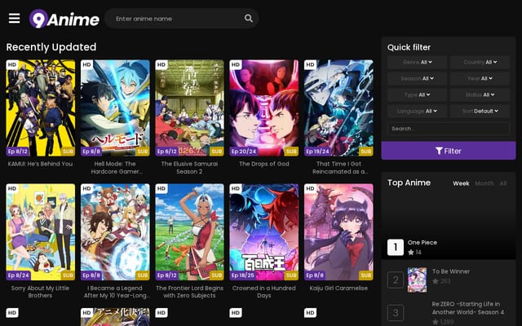Click 'That Time I Got Reincarnated' title
Screen dimensions: 522x326
point(340,168)
